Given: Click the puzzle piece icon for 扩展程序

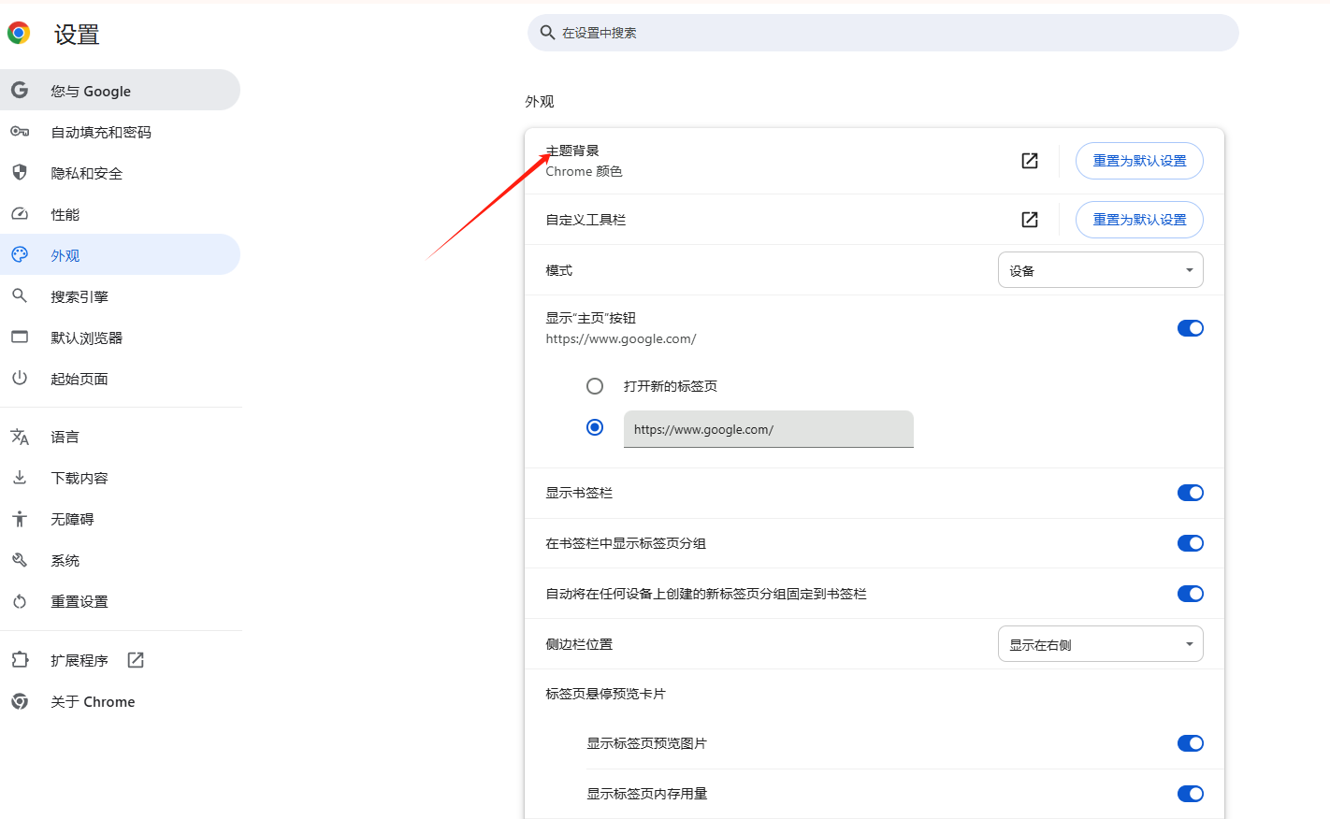Looking at the screenshot, I should 20,660.
